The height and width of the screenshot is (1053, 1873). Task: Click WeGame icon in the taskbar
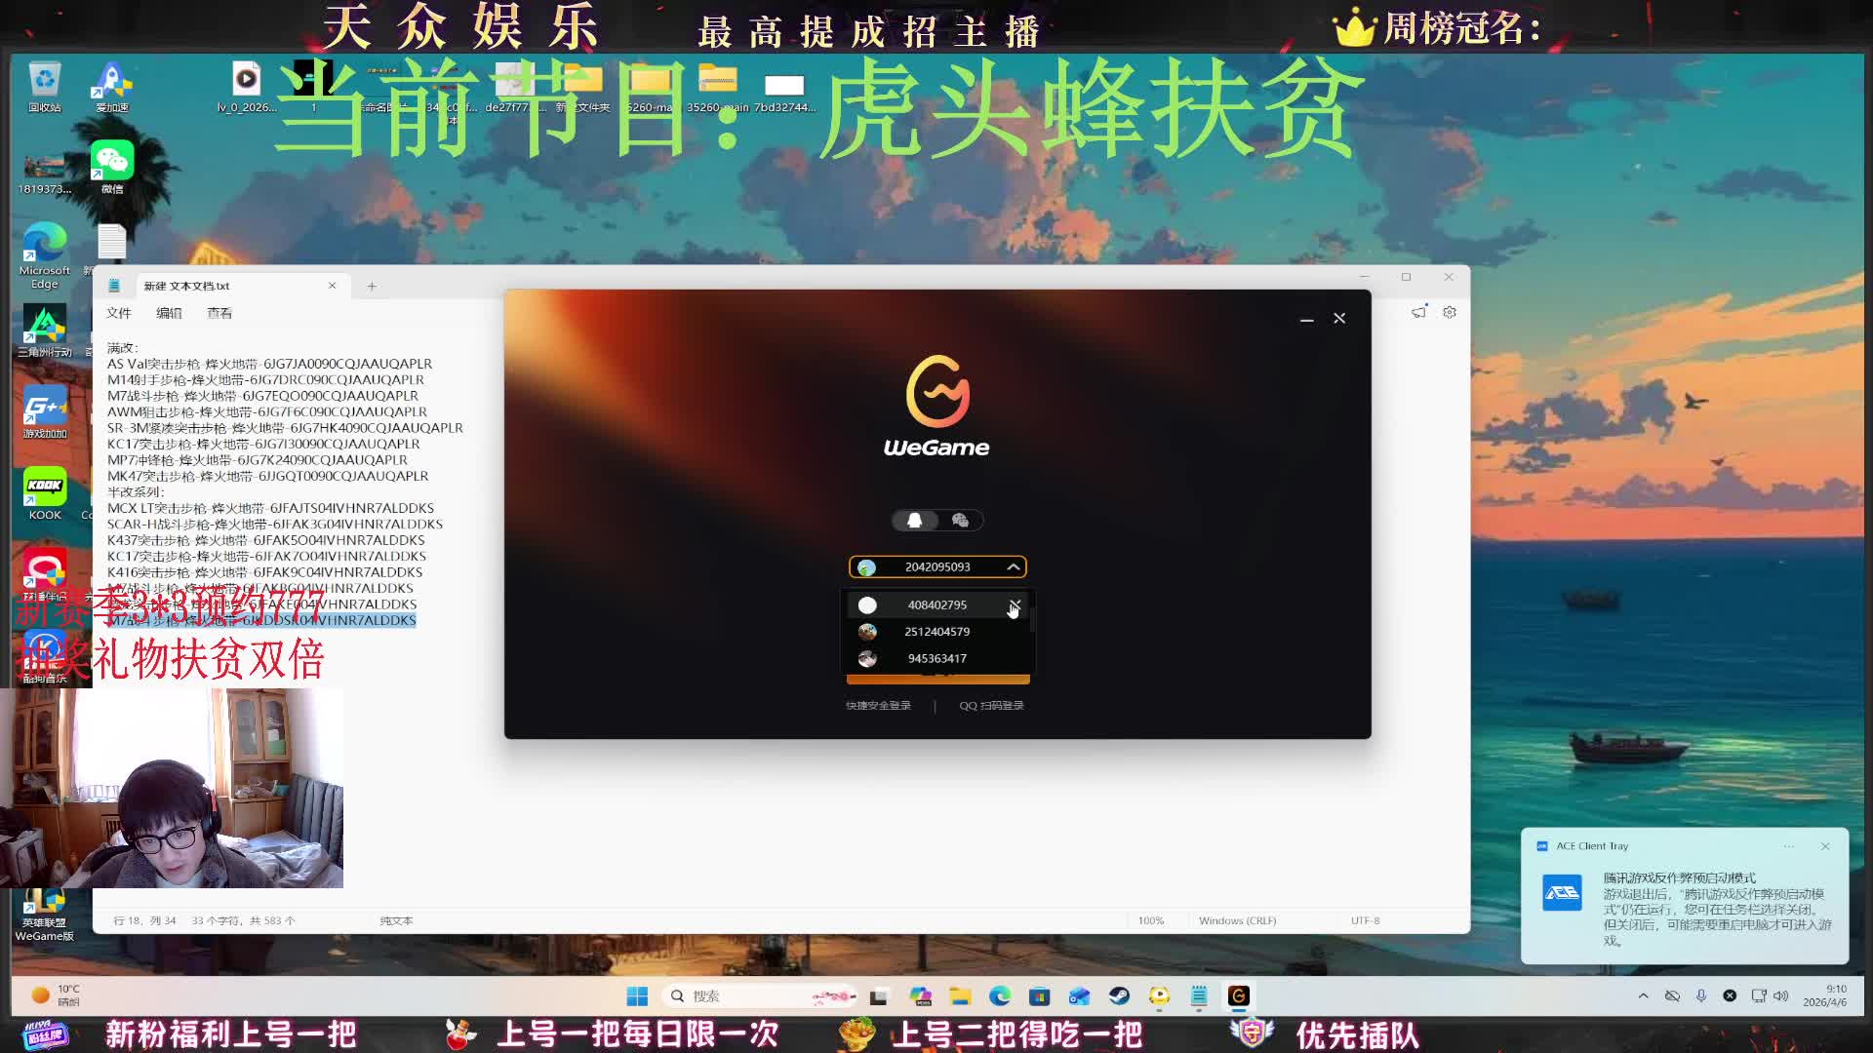(x=1238, y=996)
